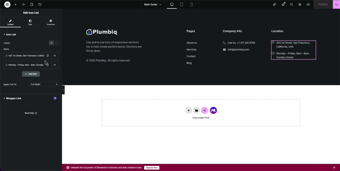Open the What's New notifications icon
This screenshot has height=171, width=340.
point(283,5)
